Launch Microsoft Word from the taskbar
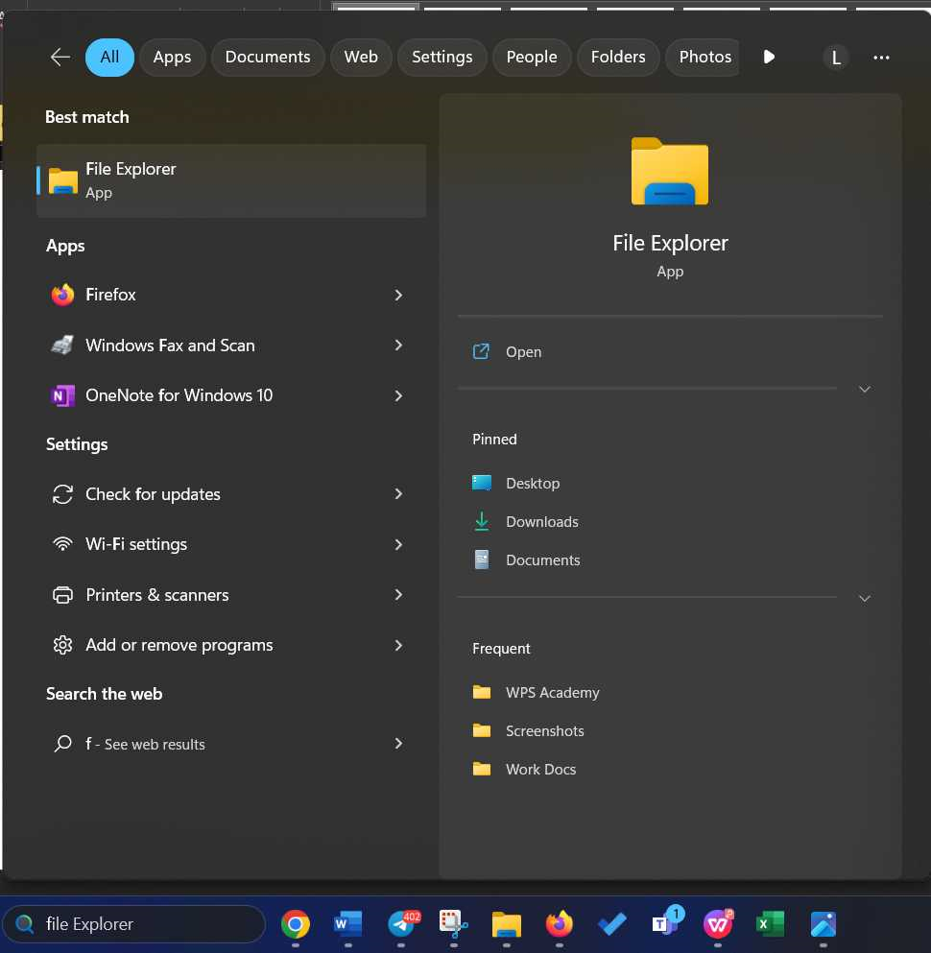931x953 pixels. coord(347,924)
